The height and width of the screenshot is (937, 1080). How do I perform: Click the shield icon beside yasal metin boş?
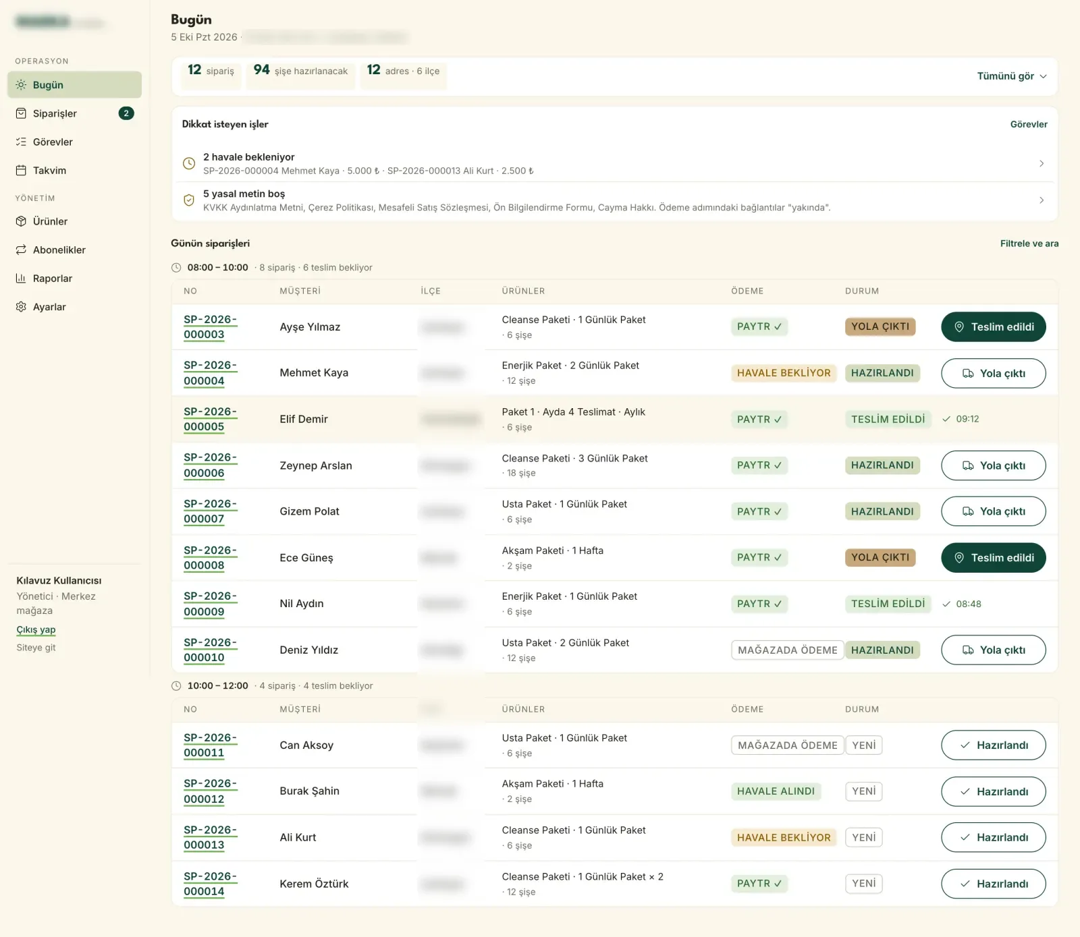(189, 200)
